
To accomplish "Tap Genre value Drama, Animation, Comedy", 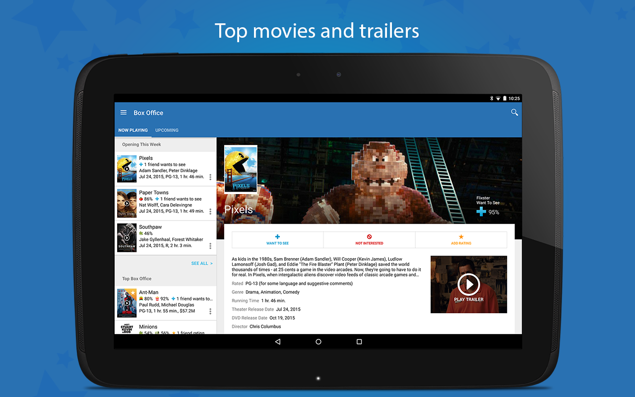I will coord(272,292).
